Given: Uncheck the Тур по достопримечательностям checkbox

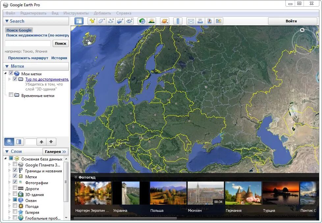Looking at the screenshot, I should pos(15,79).
